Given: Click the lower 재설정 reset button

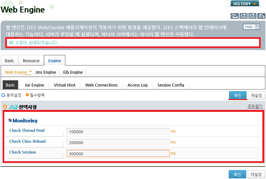Looking at the screenshot, I should pyautogui.click(x=256, y=174).
